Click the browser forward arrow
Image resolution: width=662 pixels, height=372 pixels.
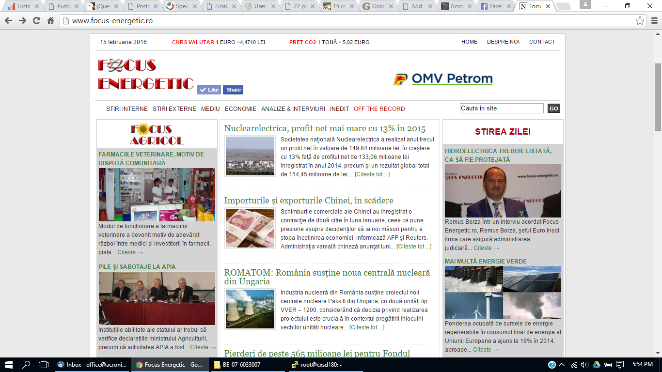point(22,21)
